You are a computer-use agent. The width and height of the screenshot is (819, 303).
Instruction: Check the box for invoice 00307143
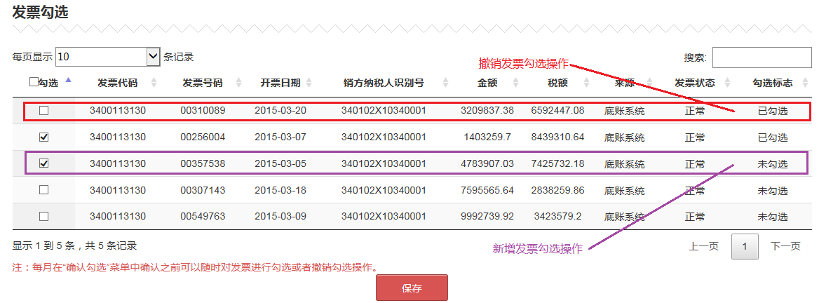44,190
